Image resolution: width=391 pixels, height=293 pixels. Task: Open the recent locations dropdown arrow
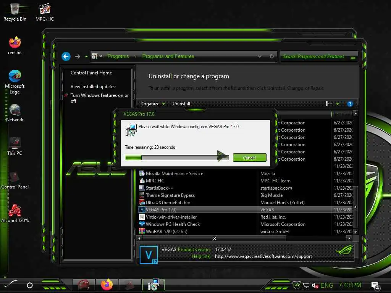pyautogui.click(x=86, y=56)
